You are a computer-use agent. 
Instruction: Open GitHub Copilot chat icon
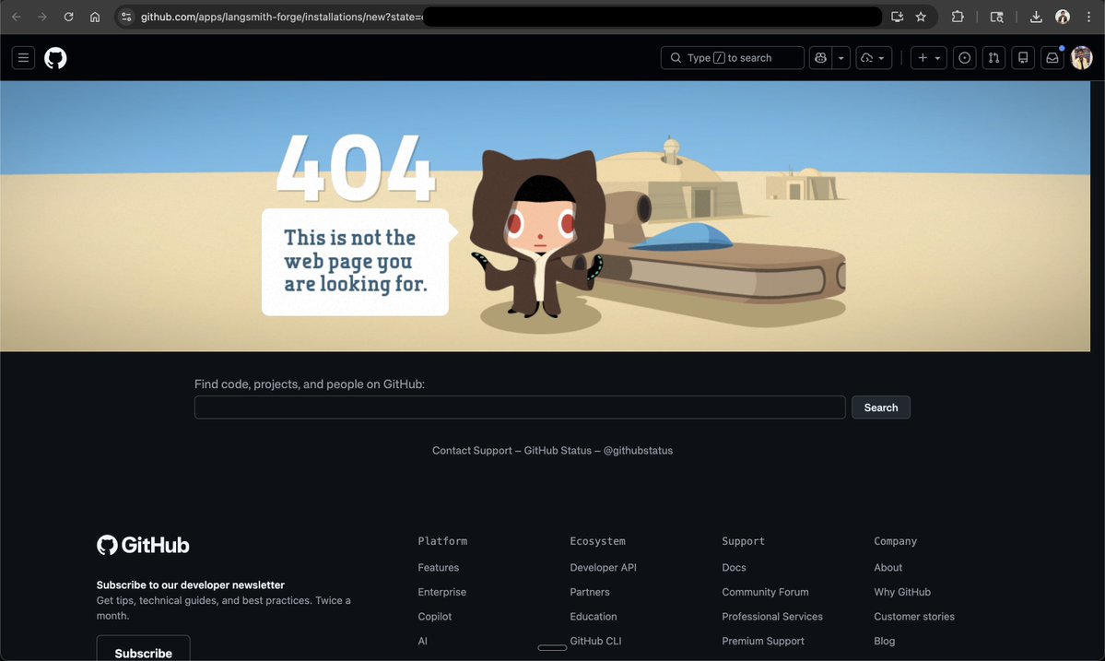click(x=820, y=58)
